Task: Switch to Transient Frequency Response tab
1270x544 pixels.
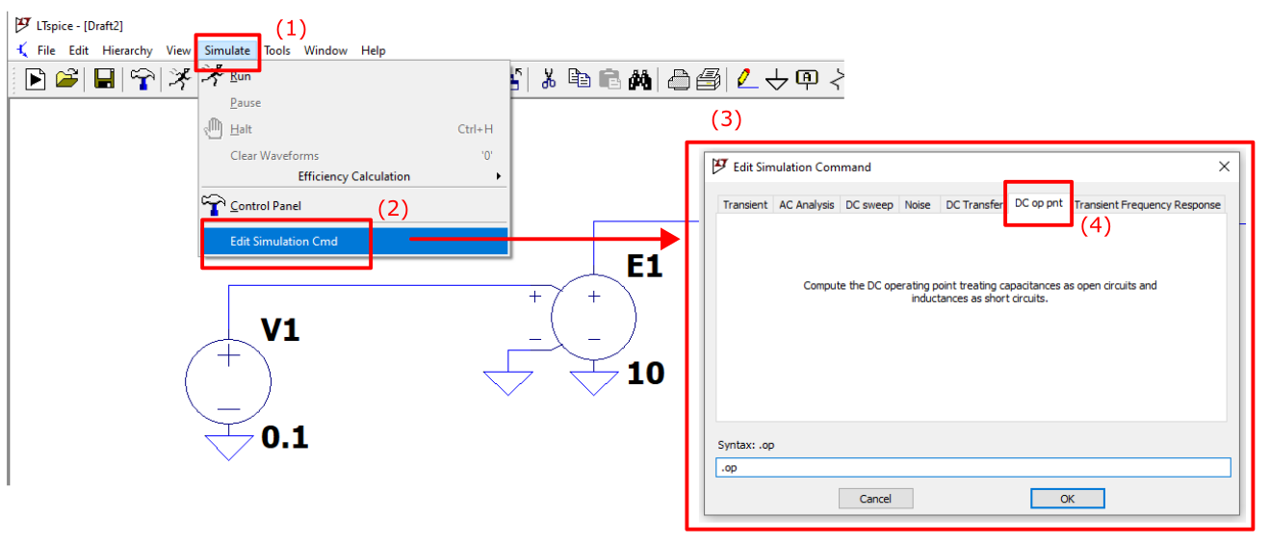Action: pos(1147,204)
